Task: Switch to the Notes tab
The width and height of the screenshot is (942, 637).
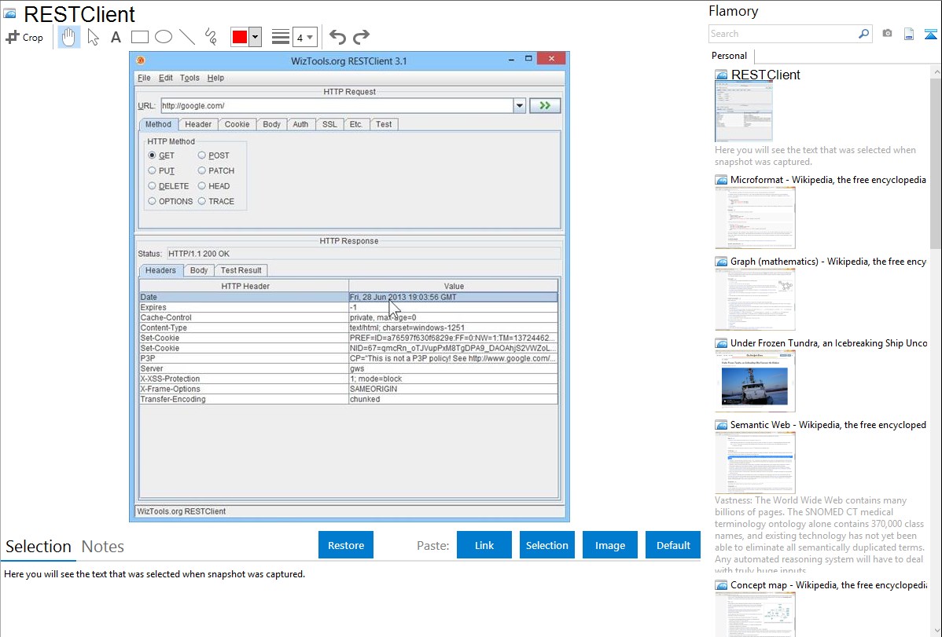Action: 103,547
